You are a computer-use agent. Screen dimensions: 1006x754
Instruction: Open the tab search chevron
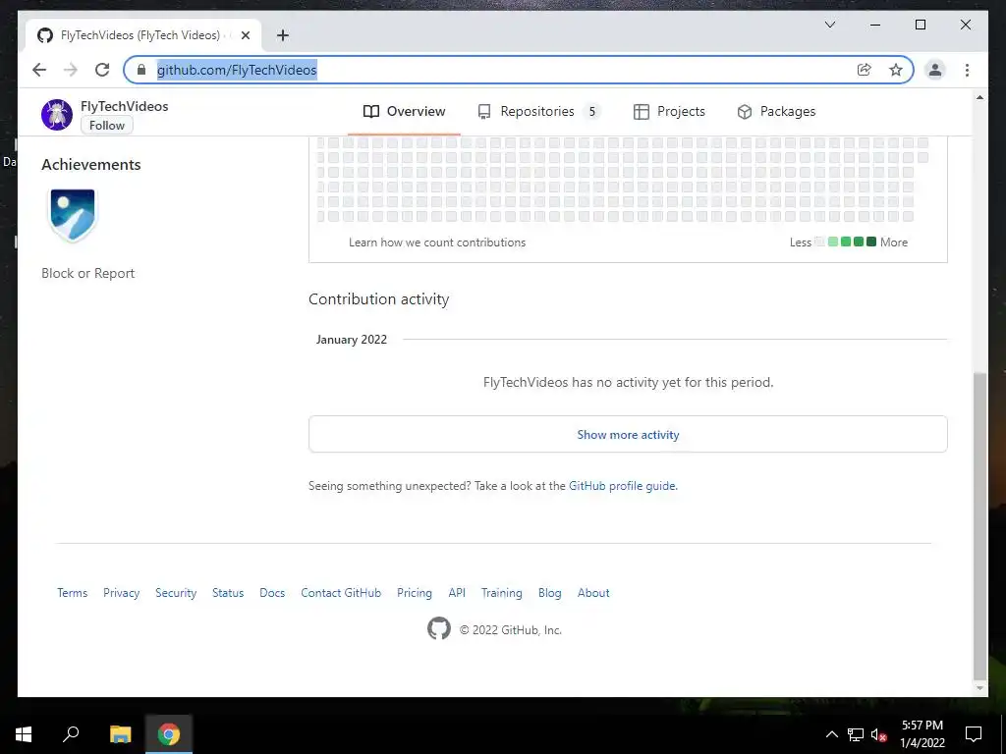click(829, 25)
